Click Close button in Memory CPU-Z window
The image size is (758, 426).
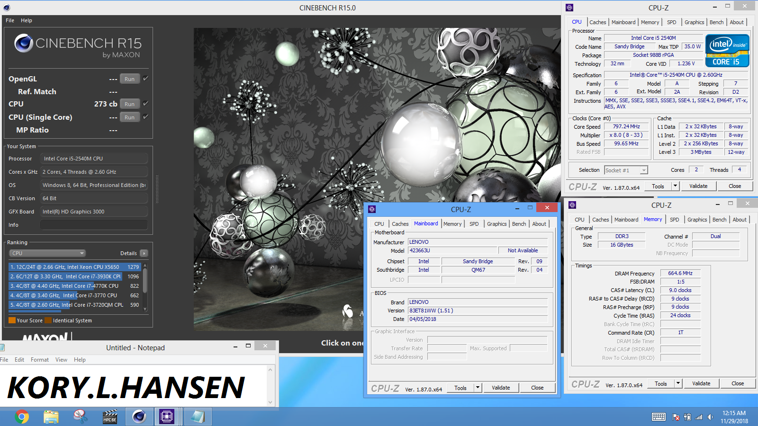click(738, 383)
